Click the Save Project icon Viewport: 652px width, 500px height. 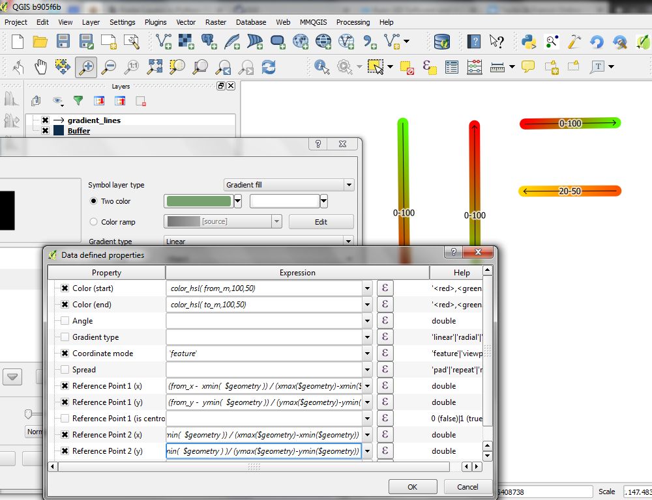click(63, 42)
